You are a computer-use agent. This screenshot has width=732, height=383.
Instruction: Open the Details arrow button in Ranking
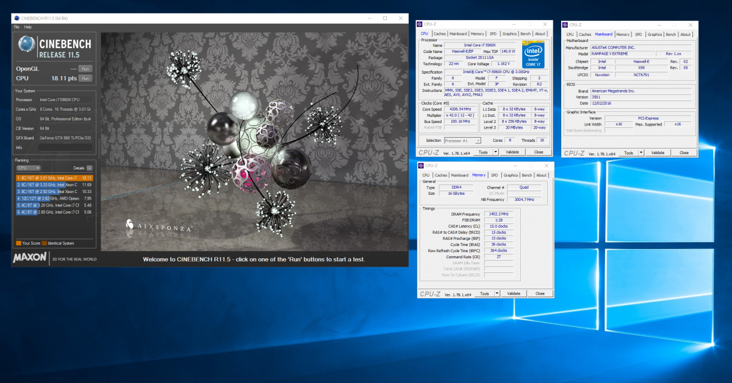(90, 167)
